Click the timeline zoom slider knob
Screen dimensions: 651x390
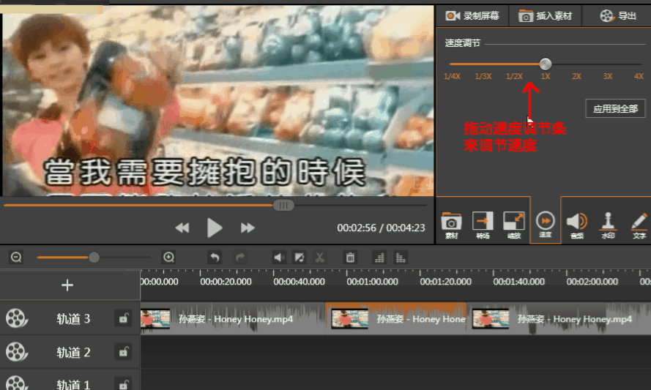[x=94, y=258]
